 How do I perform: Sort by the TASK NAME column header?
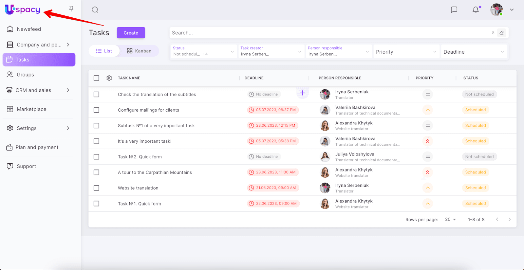point(129,78)
